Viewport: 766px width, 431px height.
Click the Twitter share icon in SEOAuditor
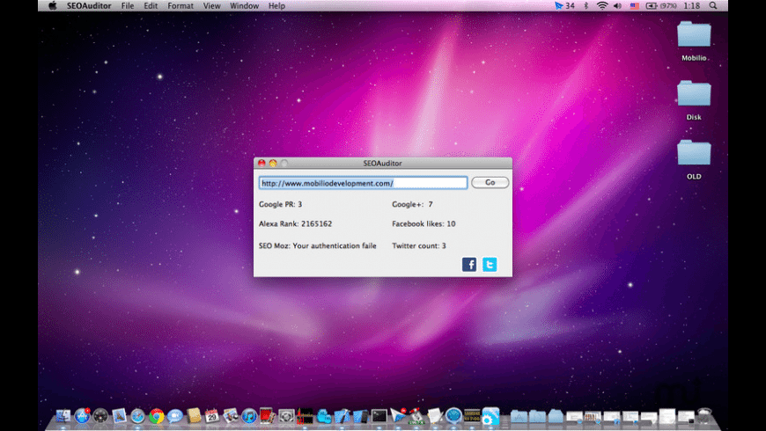(x=490, y=265)
